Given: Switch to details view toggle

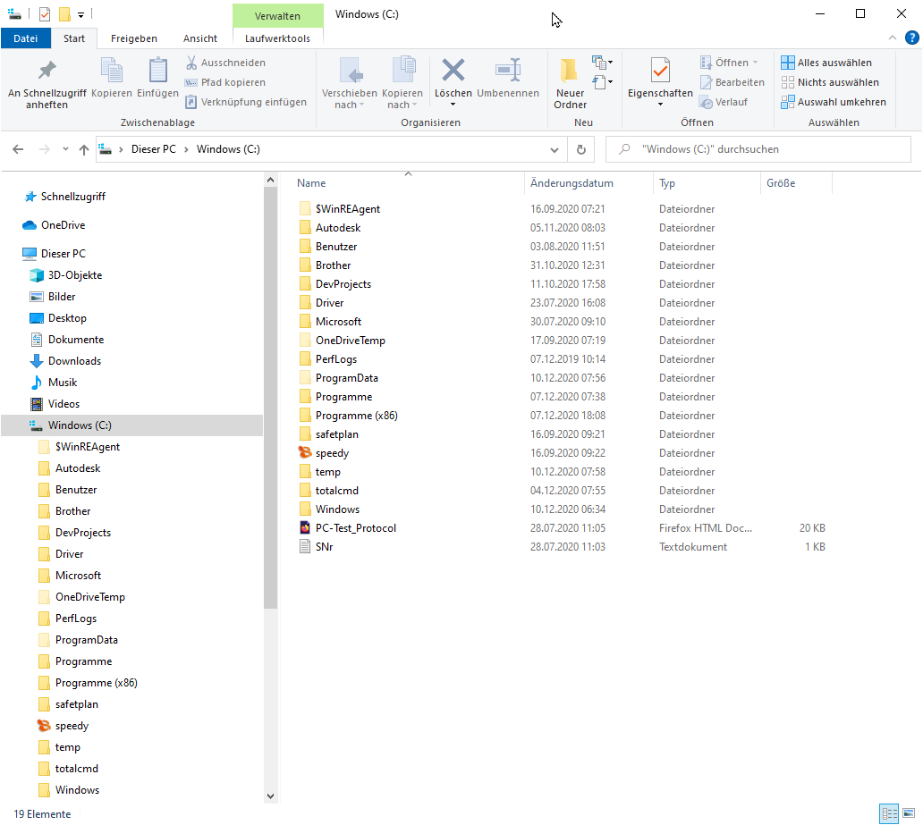Looking at the screenshot, I should click(890, 813).
